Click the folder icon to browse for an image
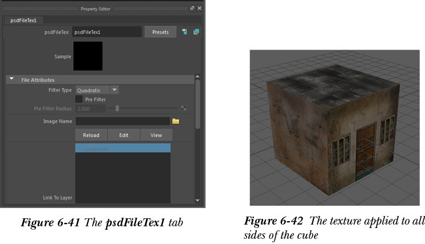 click(x=176, y=121)
